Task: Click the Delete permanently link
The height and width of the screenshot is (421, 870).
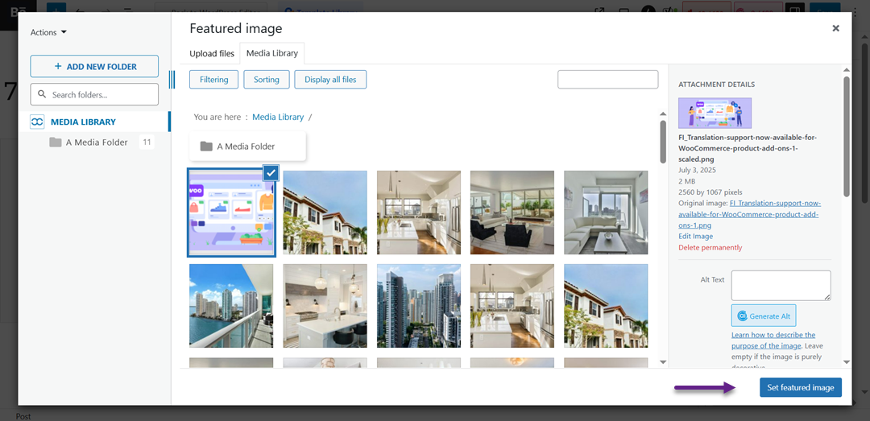Action: tap(710, 247)
